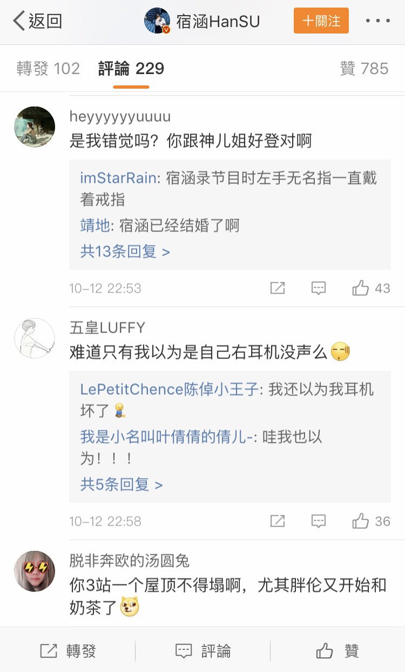The height and width of the screenshot is (672, 405).
Task: Switch to the 贊 785 tab
Action: point(364,69)
